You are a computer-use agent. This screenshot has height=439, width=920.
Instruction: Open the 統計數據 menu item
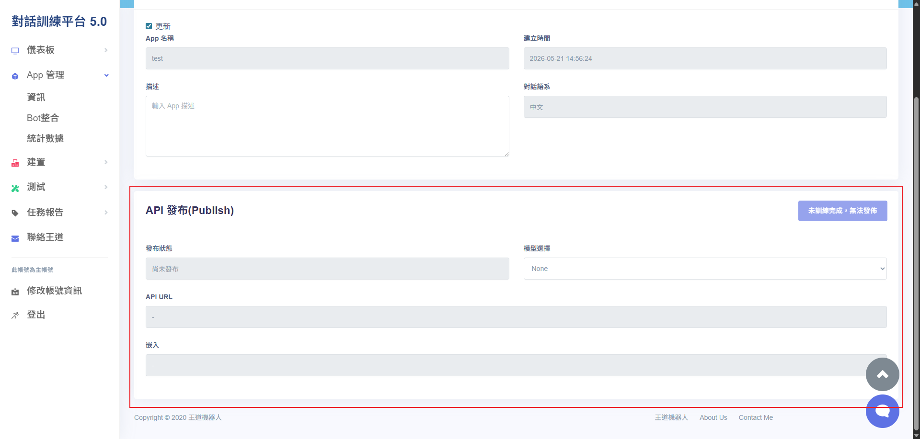coord(45,138)
